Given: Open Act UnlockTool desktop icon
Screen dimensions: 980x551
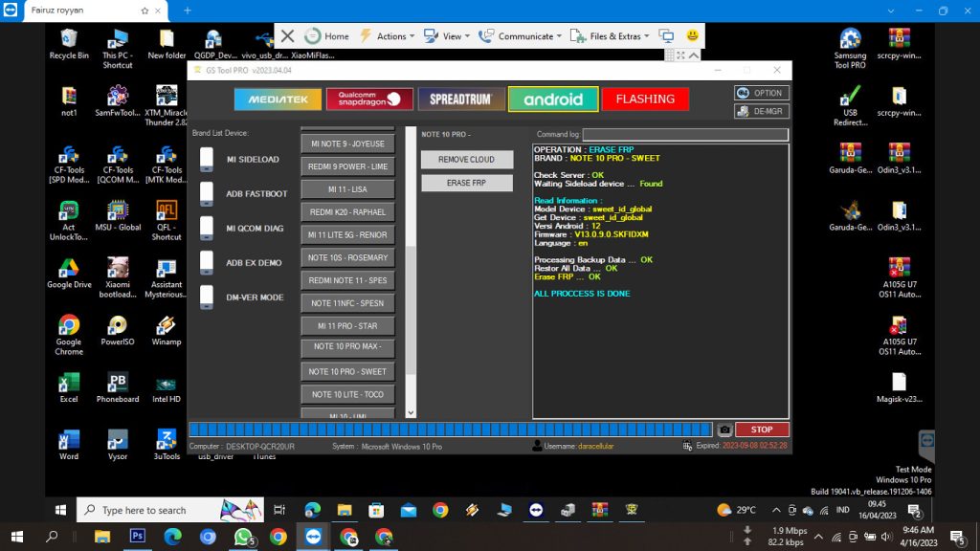Looking at the screenshot, I should coord(69,221).
